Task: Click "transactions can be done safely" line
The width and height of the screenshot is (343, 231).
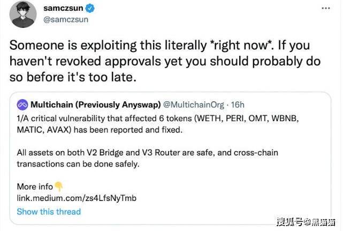Action: tap(78, 164)
